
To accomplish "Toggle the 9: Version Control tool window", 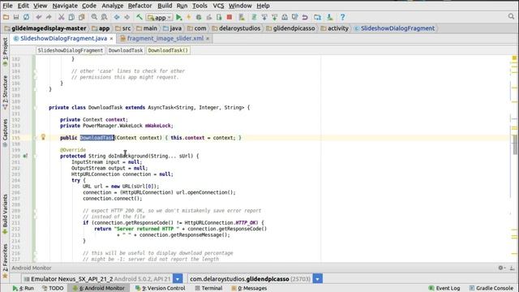I will pyautogui.click(x=161, y=288).
